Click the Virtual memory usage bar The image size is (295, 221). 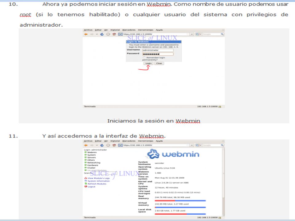coord(180,207)
